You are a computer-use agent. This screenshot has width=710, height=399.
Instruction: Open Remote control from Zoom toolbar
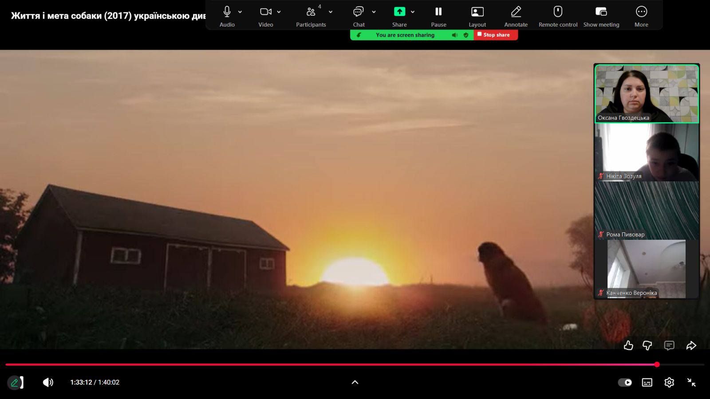(558, 12)
